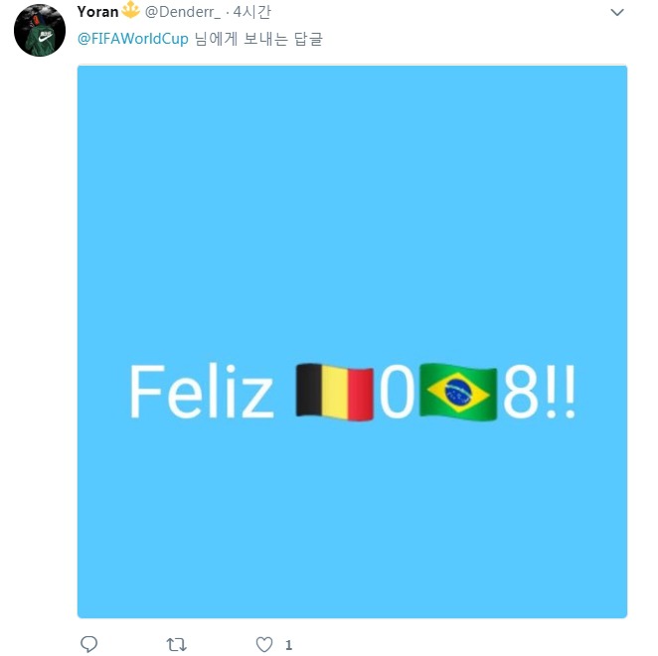Screen dimensions: 658x656
Task: Click the word Feliz in the image
Action: coord(202,392)
